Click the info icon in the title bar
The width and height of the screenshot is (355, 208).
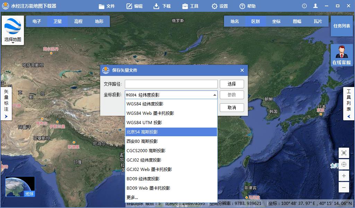pyautogui.click(x=304, y=6)
